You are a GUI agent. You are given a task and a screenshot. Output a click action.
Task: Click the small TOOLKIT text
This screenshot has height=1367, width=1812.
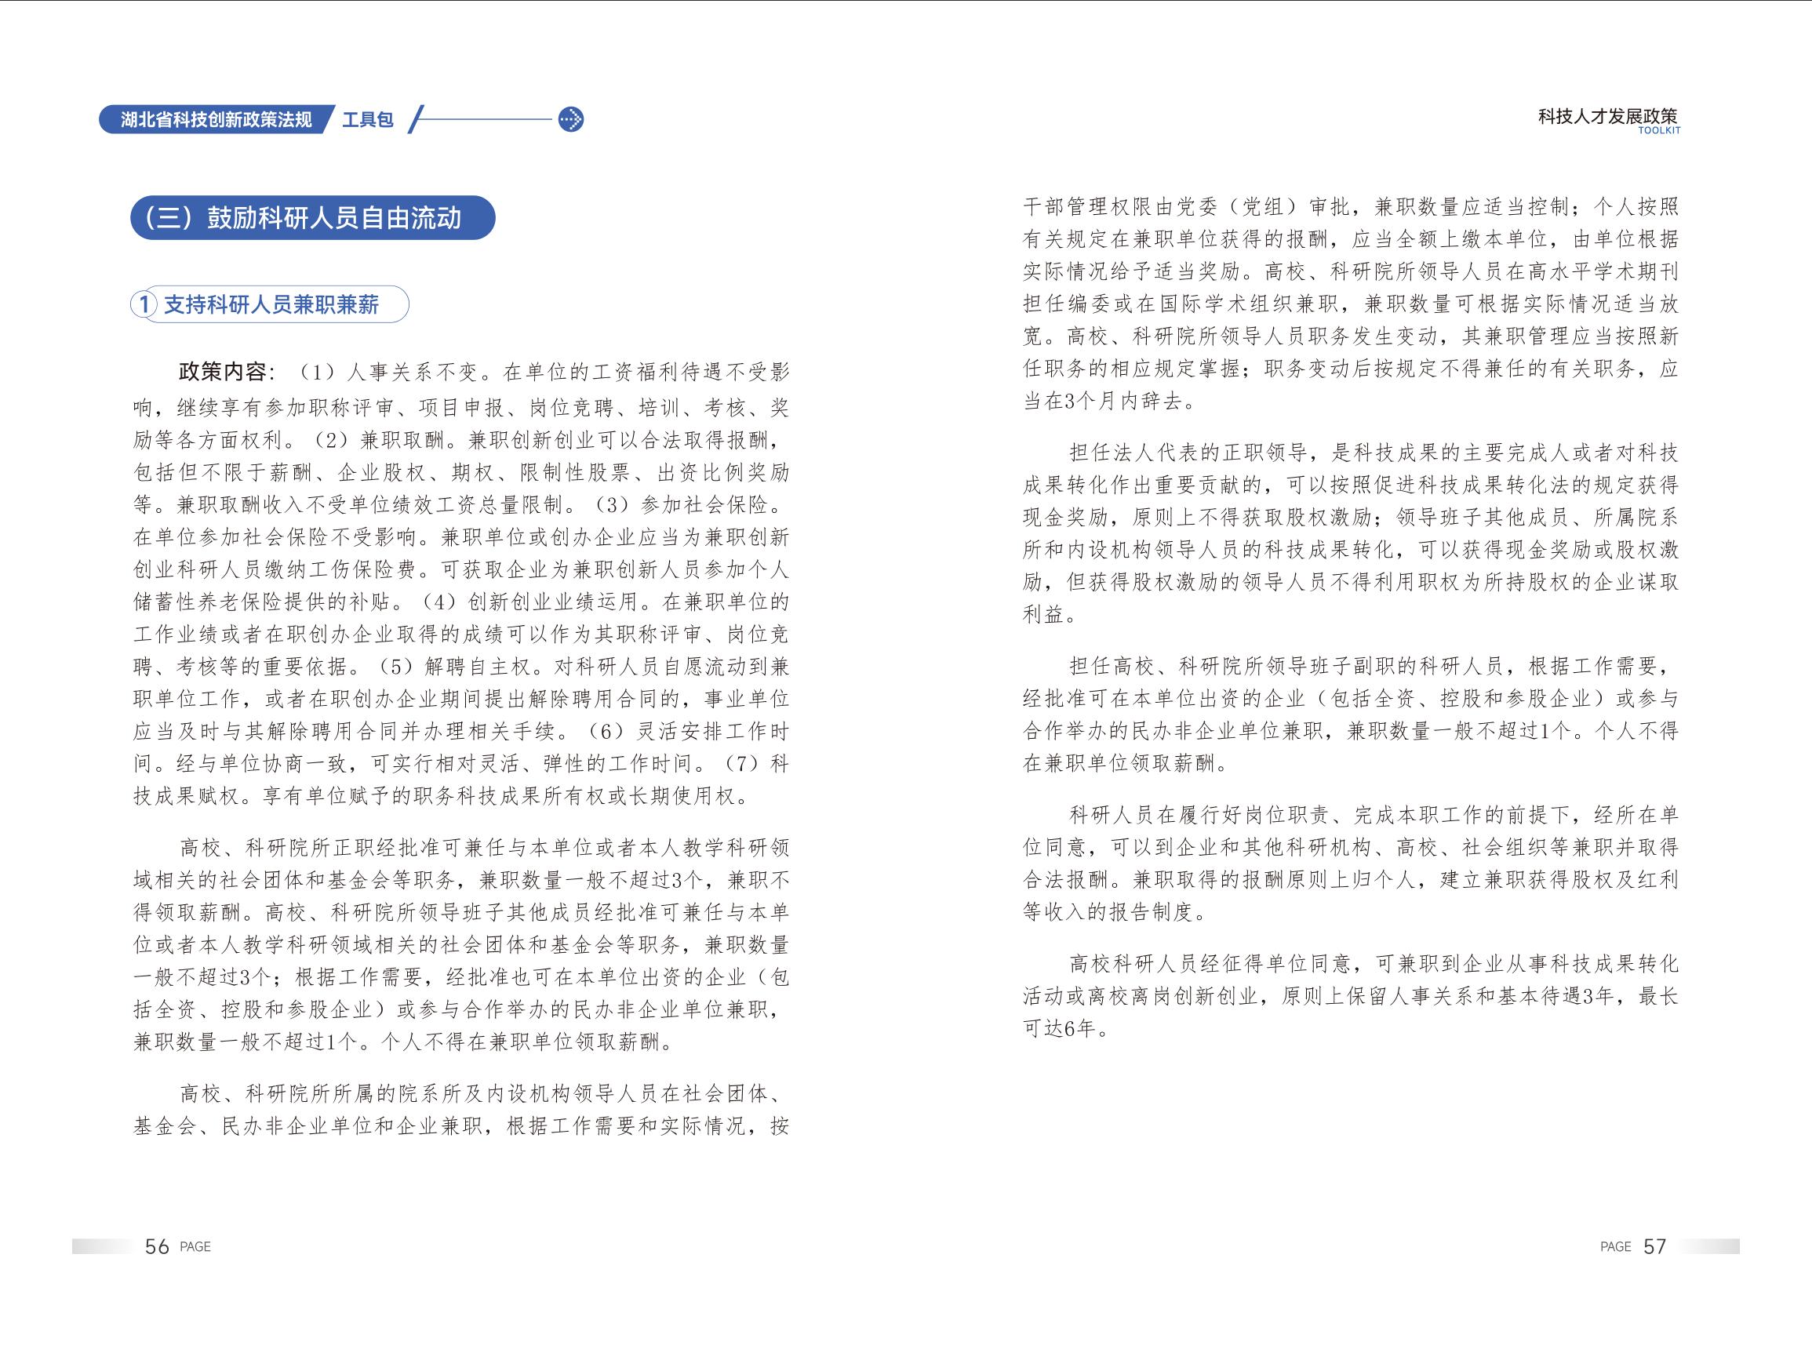tap(1659, 131)
